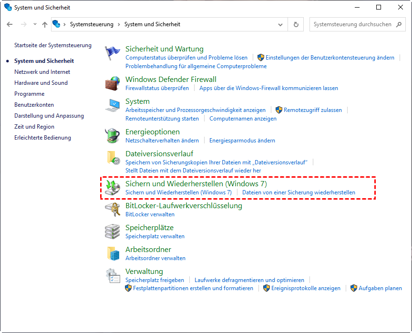The height and width of the screenshot is (333, 412).
Task: Select Hardware und Sound in sidebar
Action: tap(41, 83)
